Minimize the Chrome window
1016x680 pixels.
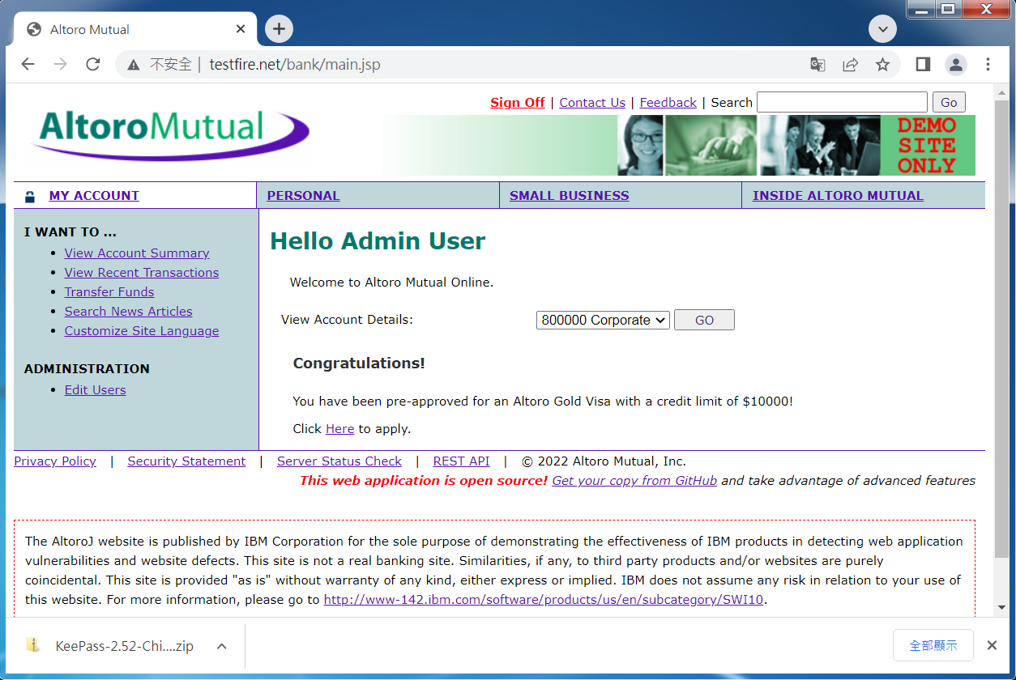point(921,10)
